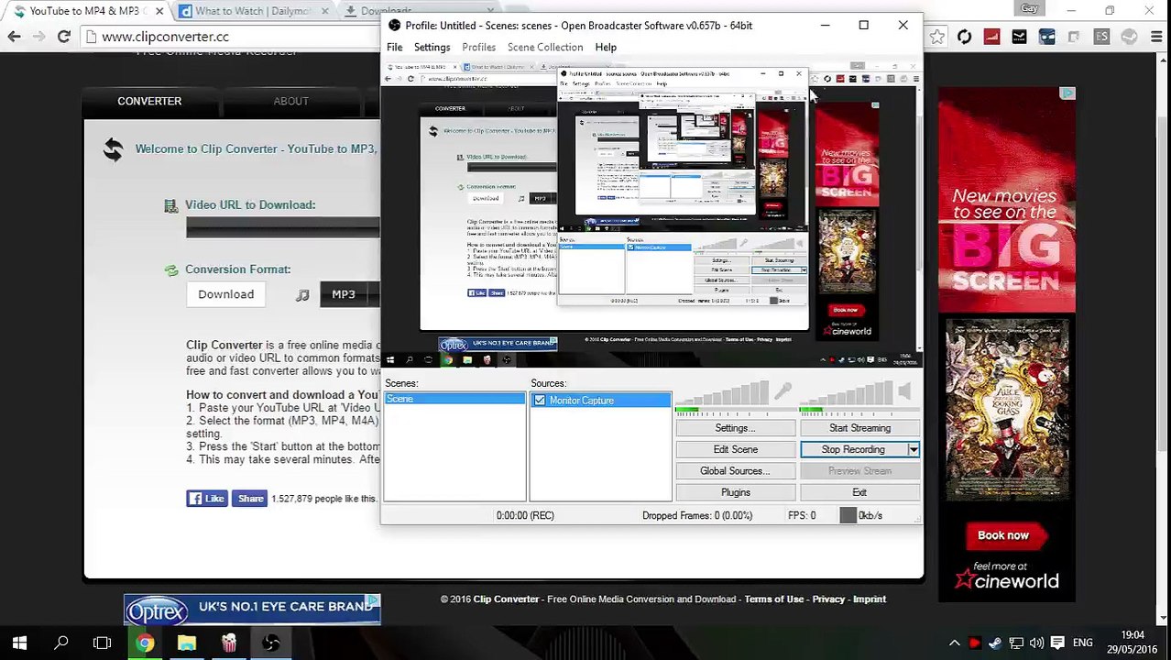Click the red play tray icon
The image size is (1171, 660).
pos(974,643)
